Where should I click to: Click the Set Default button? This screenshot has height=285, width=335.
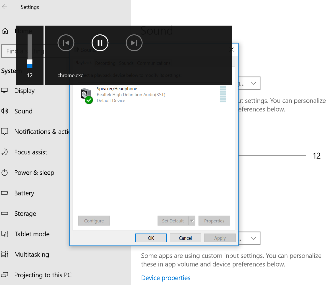173,221
